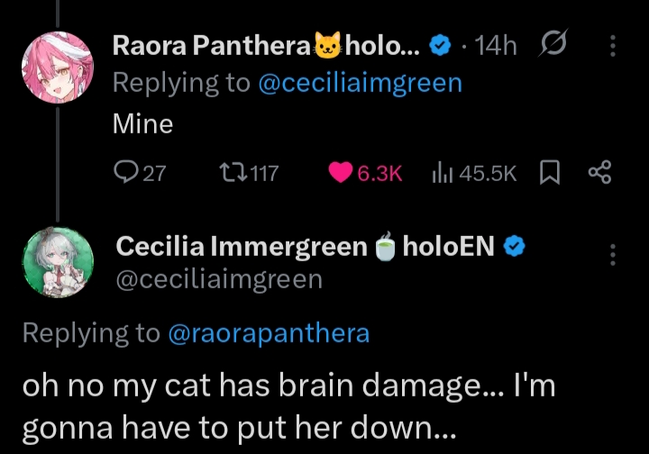The height and width of the screenshot is (454, 649).
Task: Open more options on Cecilia's post
Action: coord(614,254)
